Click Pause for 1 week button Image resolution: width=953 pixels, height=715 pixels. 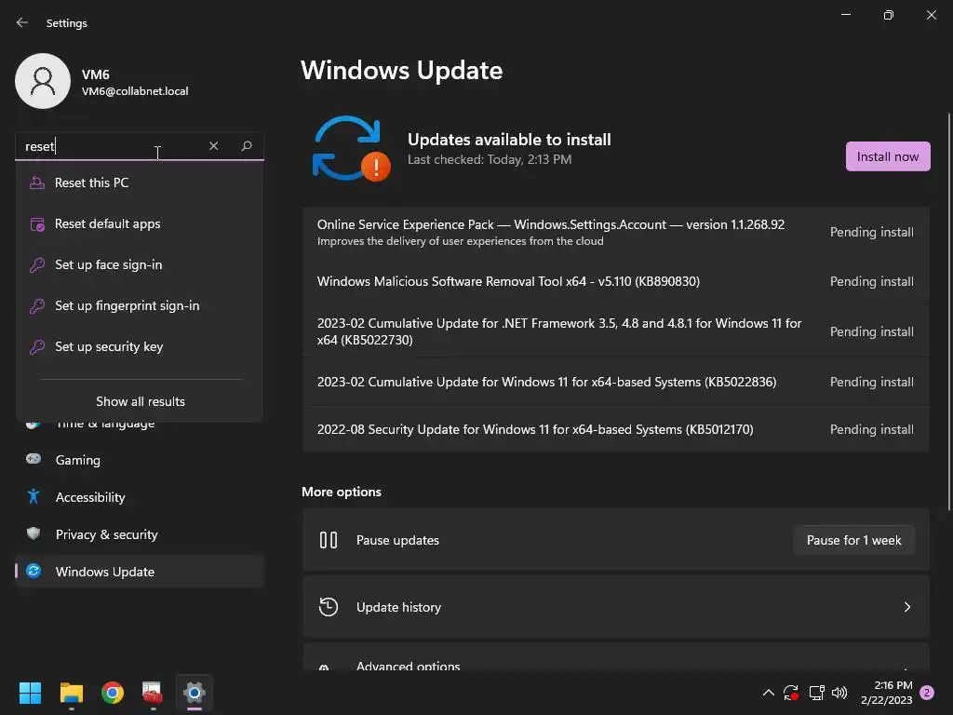pyautogui.click(x=853, y=540)
